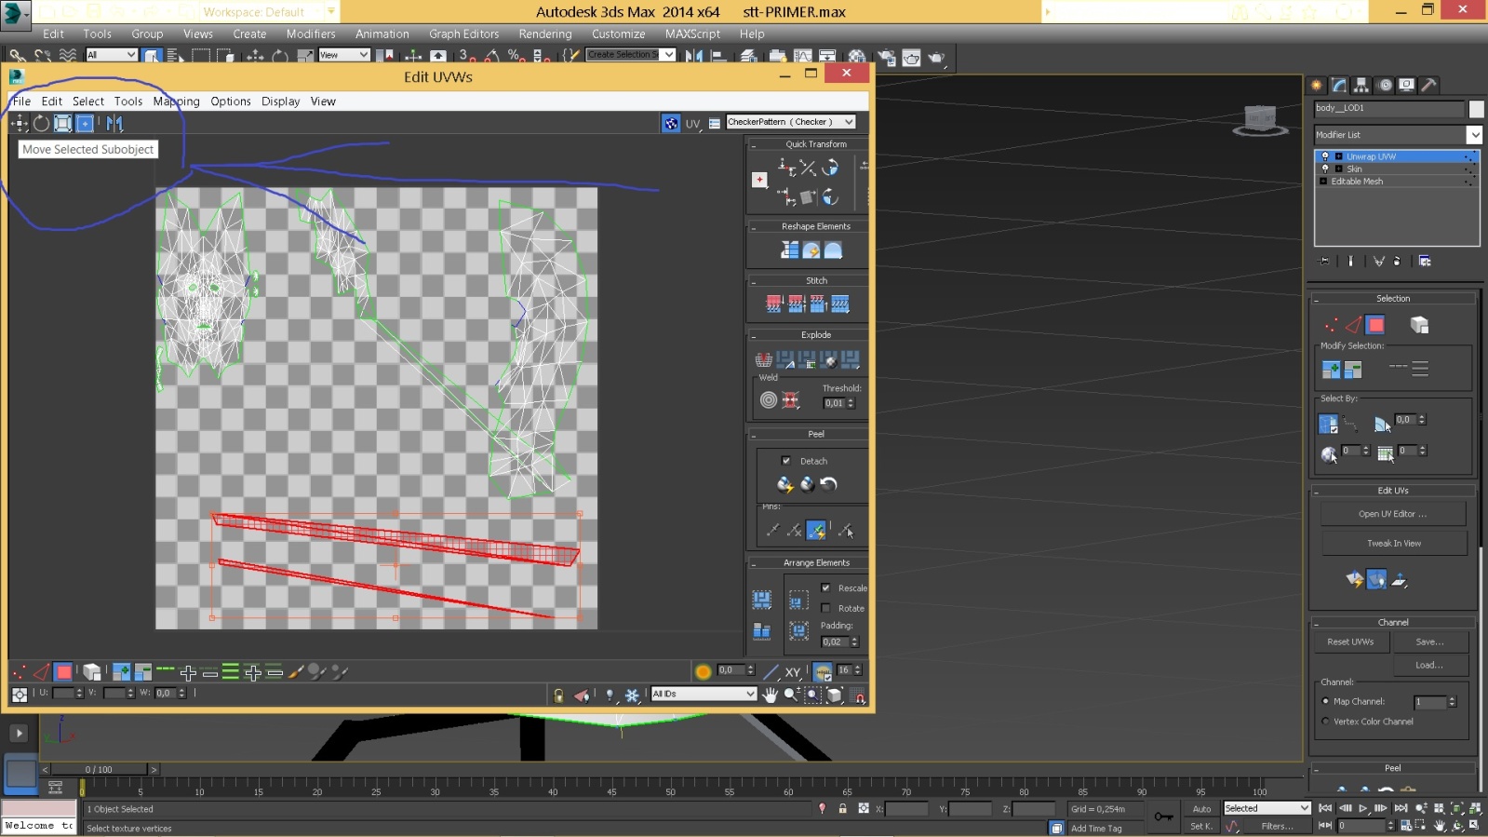The width and height of the screenshot is (1488, 837).
Task: Select Polygon mode in Selection rollout
Action: [x=1375, y=325]
